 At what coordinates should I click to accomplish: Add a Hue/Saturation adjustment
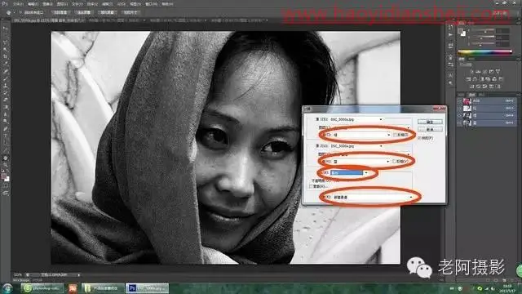click(x=468, y=79)
